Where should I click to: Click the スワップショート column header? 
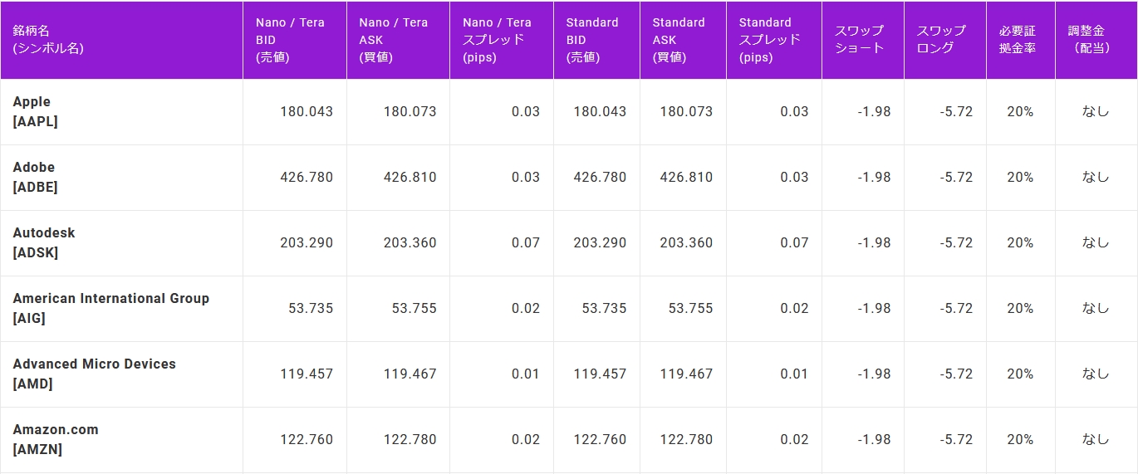860,39
